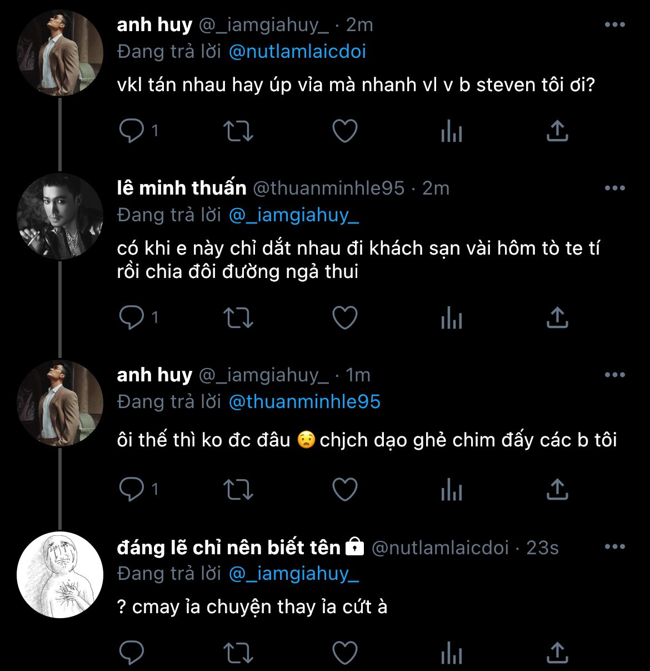This screenshot has height=671, width=650.
Task: Like anh huy's second reply
Action: click(x=344, y=490)
